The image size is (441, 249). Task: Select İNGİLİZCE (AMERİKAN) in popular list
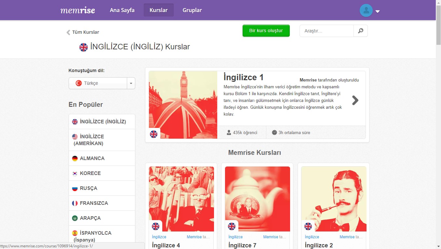coord(102,140)
